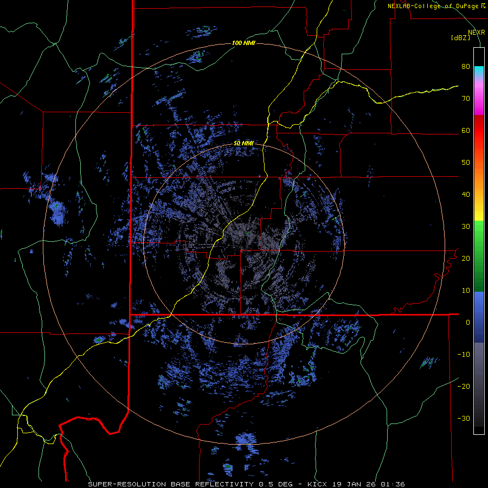Click the 30 value on the dBZ scale
The image size is (488, 488).
pos(466,226)
